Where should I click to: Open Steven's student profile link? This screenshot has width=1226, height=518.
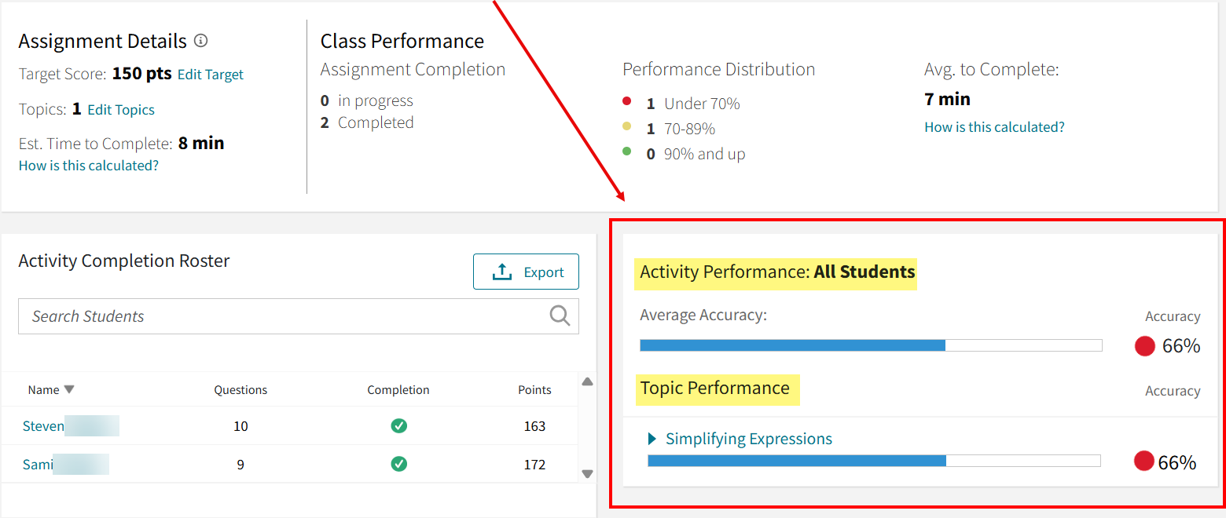43,425
